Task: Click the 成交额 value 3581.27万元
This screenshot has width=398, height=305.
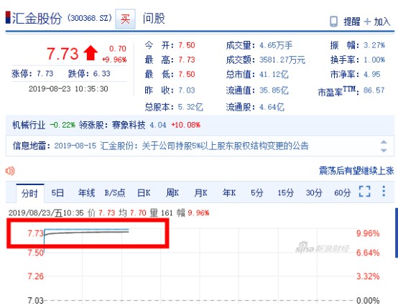Action: (282, 60)
